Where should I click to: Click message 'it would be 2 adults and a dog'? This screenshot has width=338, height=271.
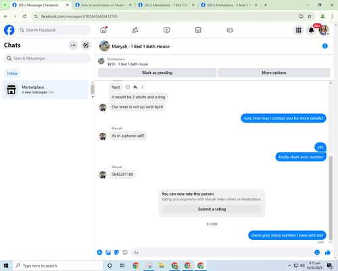(x=139, y=97)
